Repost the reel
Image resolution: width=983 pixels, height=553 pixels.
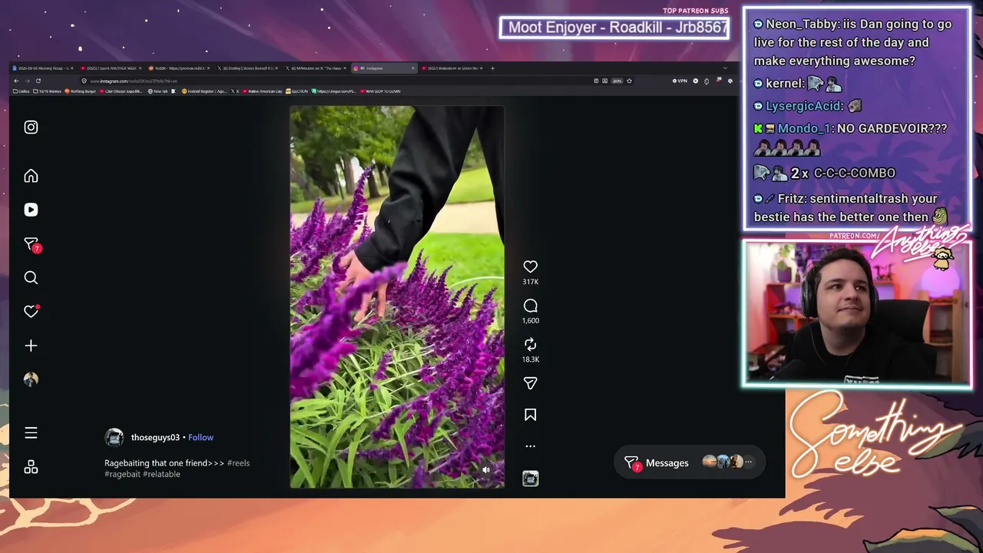(x=530, y=344)
